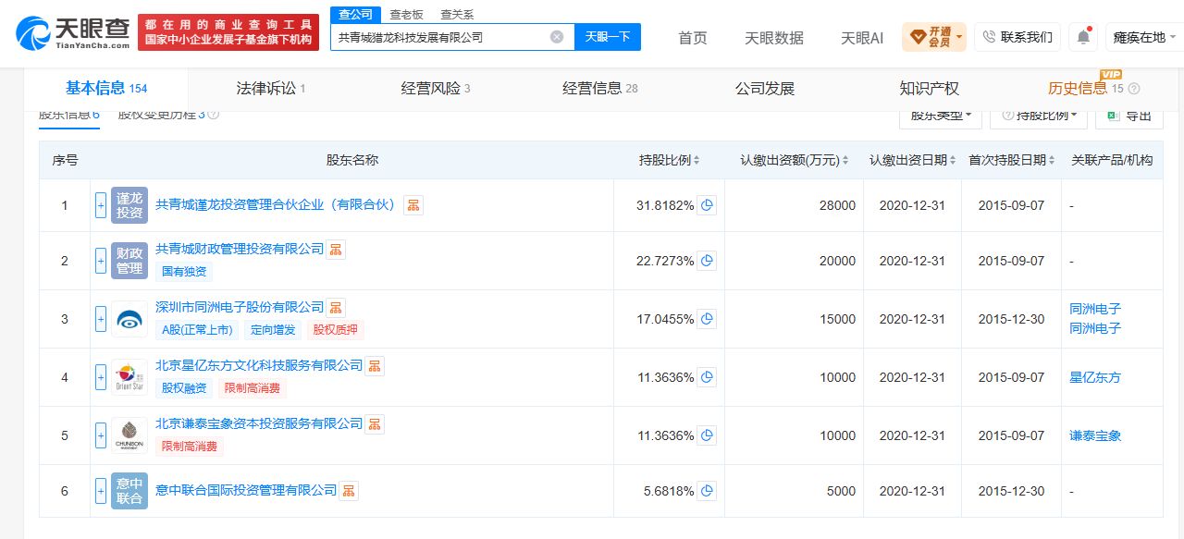
Task: Expand row for 深圳市同洲电子股份有限公司
Action: [101, 319]
